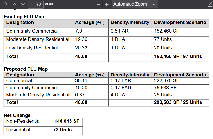The image size is (213, 139).
Task: Open the find-in-document search tool
Action: [x=5, y=4]
